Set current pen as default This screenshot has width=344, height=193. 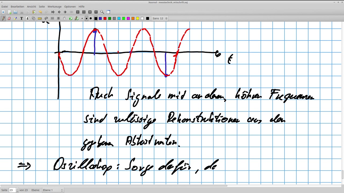coord(77,18)
